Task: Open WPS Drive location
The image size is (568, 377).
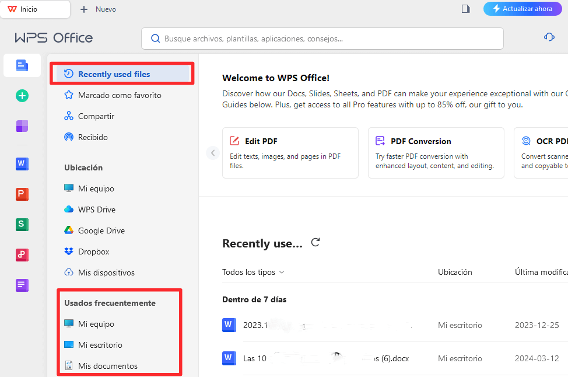Action: point(89,210)
